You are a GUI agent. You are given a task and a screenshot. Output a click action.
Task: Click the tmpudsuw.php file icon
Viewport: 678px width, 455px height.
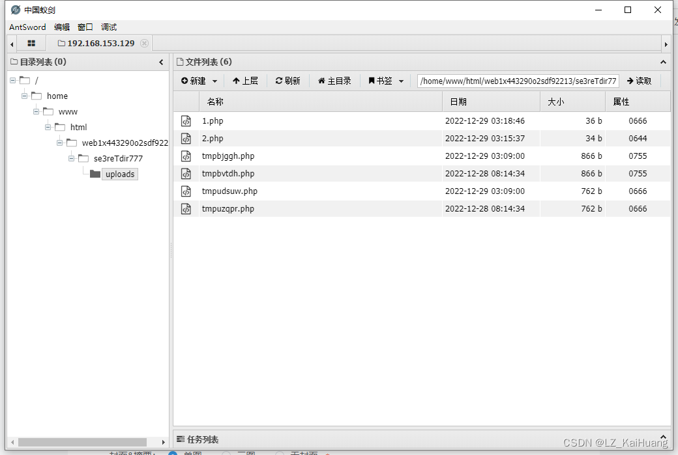[186, 191]
